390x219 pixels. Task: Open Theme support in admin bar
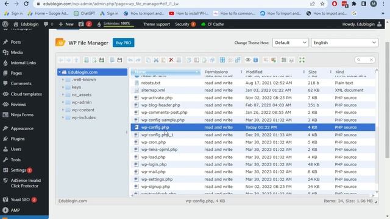coord(157,24)
